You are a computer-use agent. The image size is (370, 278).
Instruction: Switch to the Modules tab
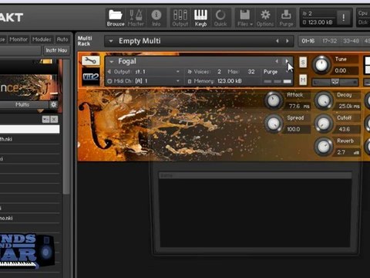pos(42,39)
